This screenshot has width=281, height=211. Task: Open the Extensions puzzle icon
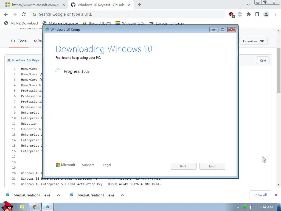tap(248, 14)
